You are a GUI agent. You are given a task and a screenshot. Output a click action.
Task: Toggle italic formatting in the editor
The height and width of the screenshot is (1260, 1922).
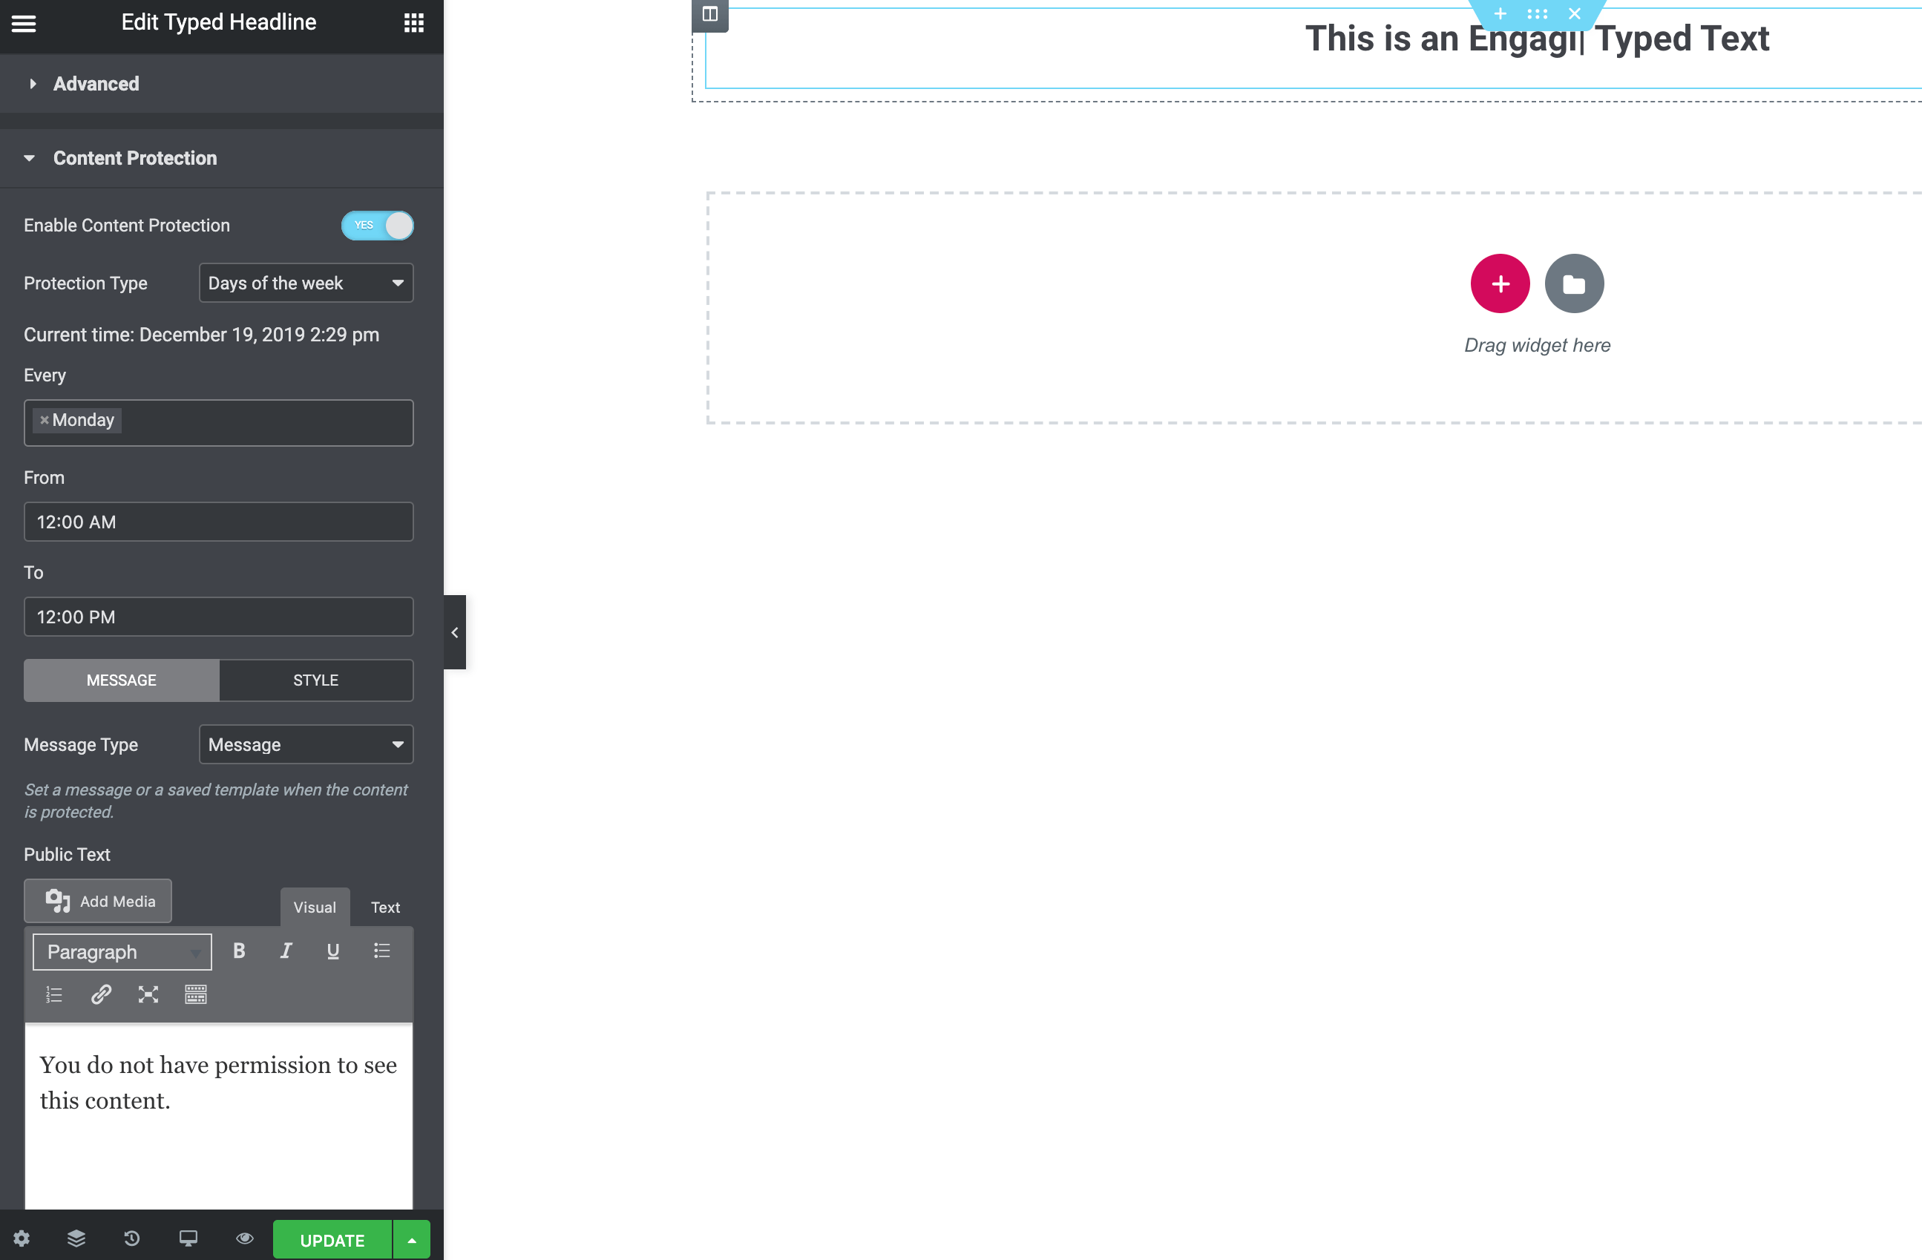click(x=285, y=951)
